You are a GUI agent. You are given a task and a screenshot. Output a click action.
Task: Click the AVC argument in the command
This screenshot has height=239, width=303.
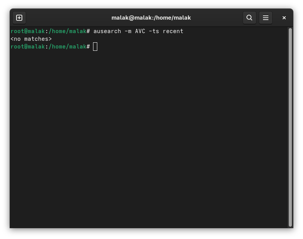(140, 31)
